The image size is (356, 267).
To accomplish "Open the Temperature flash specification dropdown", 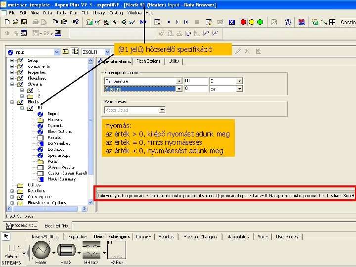I will 179,81.
